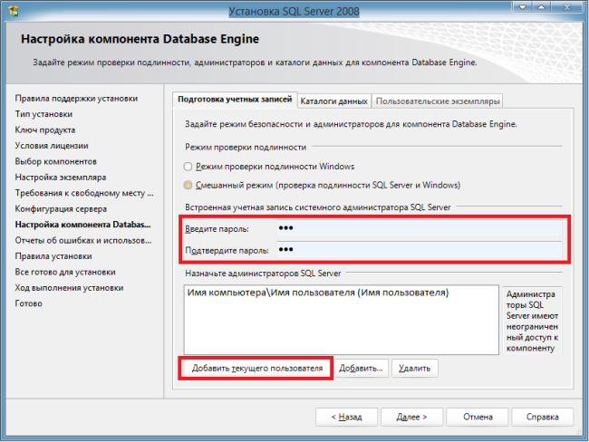Click Добавить текущего пользователя button

257,369
